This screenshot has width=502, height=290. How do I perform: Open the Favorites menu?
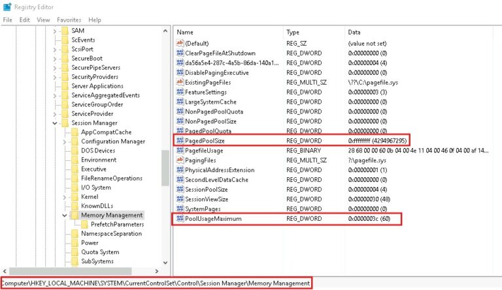(x=69, y=20)
